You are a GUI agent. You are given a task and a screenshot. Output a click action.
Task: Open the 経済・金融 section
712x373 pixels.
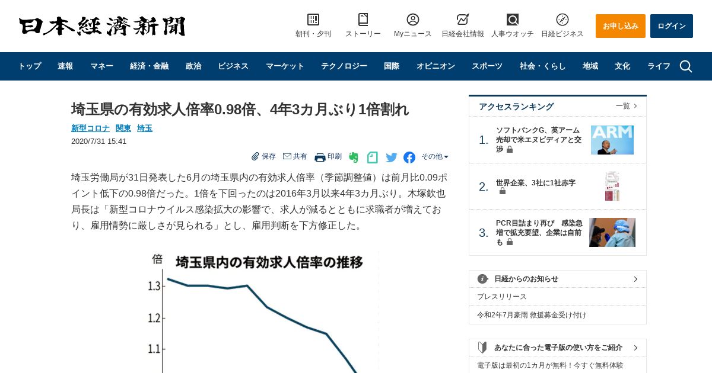150,66
